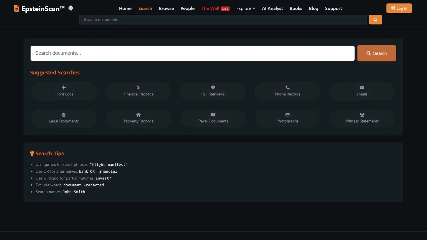Viewport: 427px width, 240px height.
Task: Expand the Explore dropdown menu
Action: point(246,8)
